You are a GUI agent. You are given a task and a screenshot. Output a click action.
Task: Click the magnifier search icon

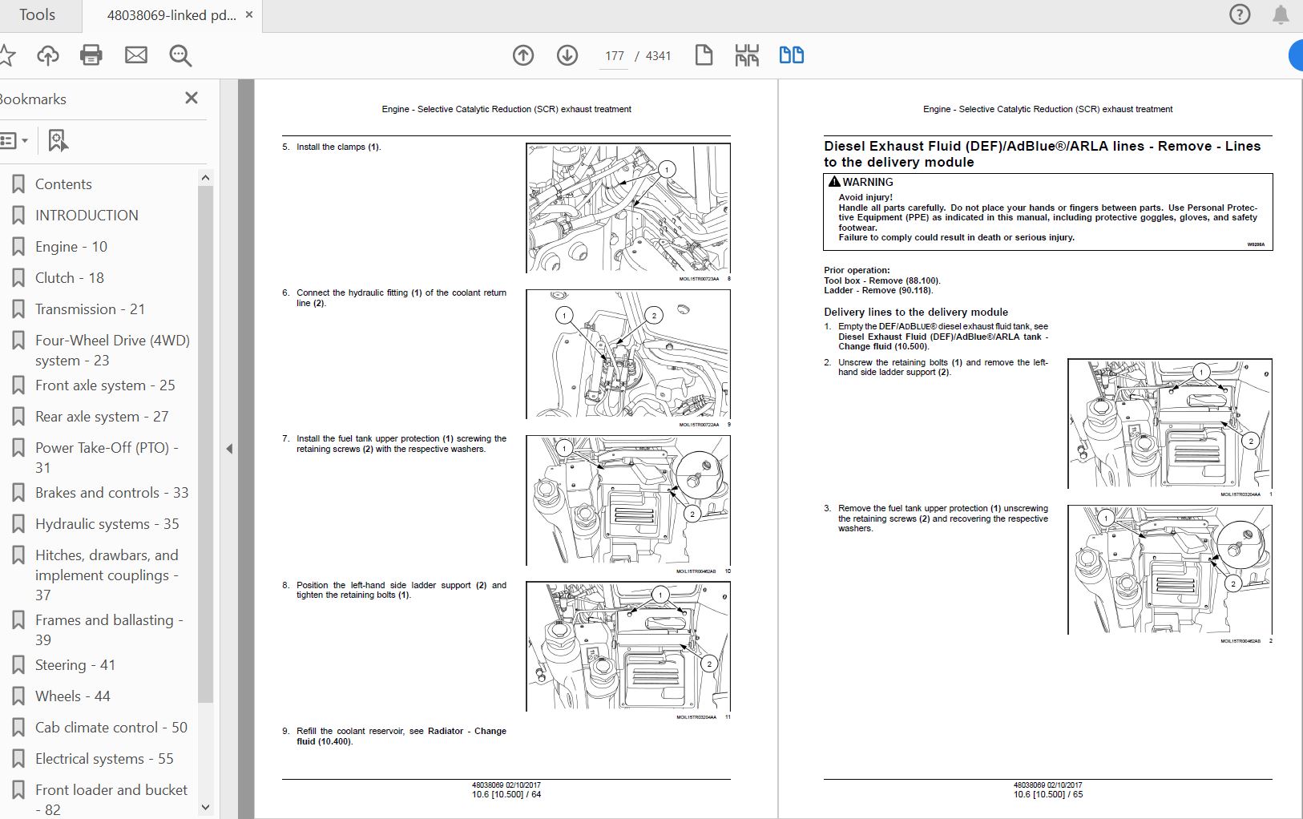pos(180,55)
